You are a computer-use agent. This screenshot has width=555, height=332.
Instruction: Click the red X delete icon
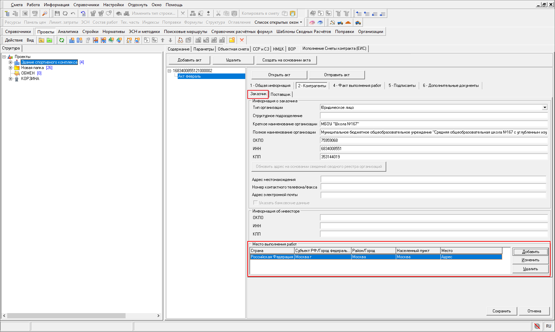[x=242, y=40]
